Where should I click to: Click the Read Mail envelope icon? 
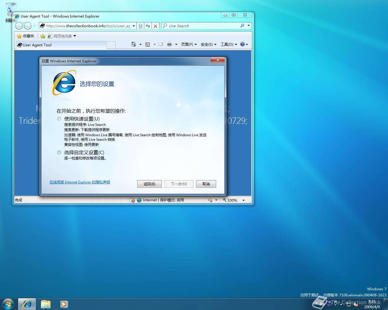[161, 45]
